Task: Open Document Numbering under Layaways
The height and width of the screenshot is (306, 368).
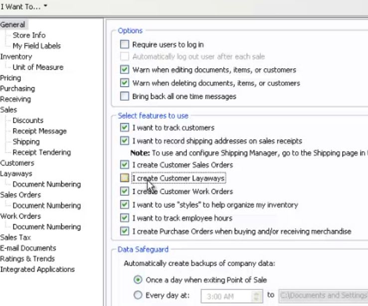Action: pyautogui.click(x=46, y=184)
